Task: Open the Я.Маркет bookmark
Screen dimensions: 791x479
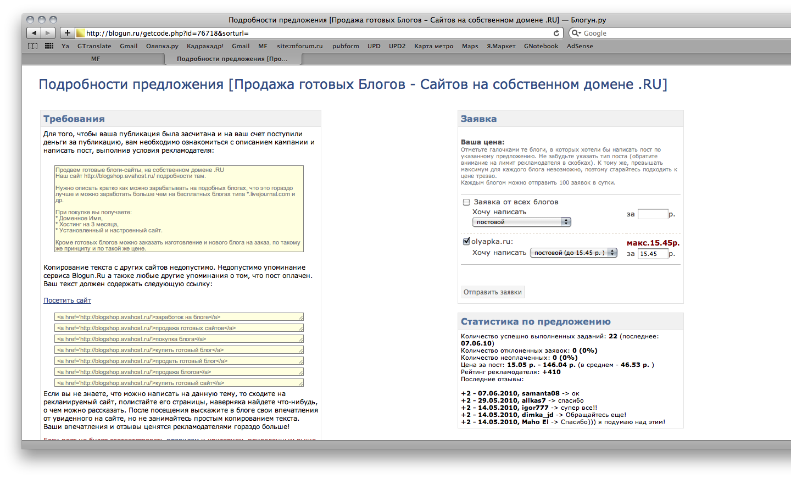Action: pyautogui.click(x=501, y=46)
